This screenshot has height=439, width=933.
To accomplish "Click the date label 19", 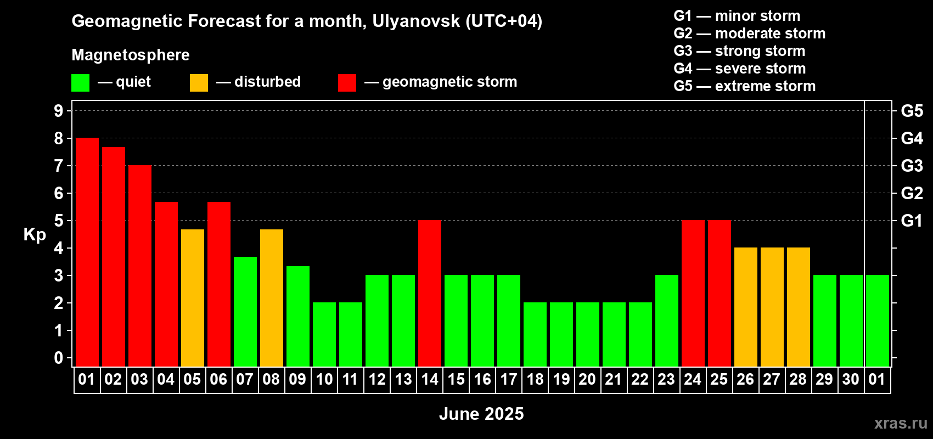I will click(561, 380).
